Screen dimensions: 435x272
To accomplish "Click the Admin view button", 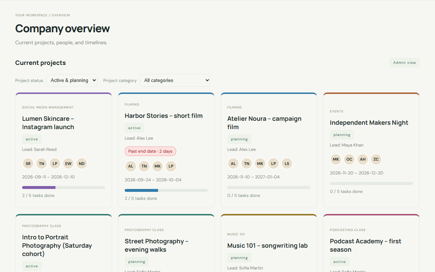I will (x=405, y=62).
